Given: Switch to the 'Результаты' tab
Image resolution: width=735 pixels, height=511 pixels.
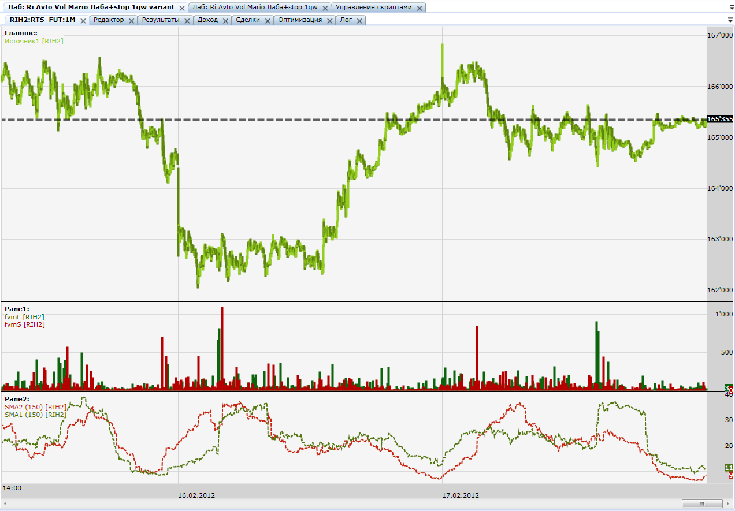Looking at the screenshot, I should [160, 20].
